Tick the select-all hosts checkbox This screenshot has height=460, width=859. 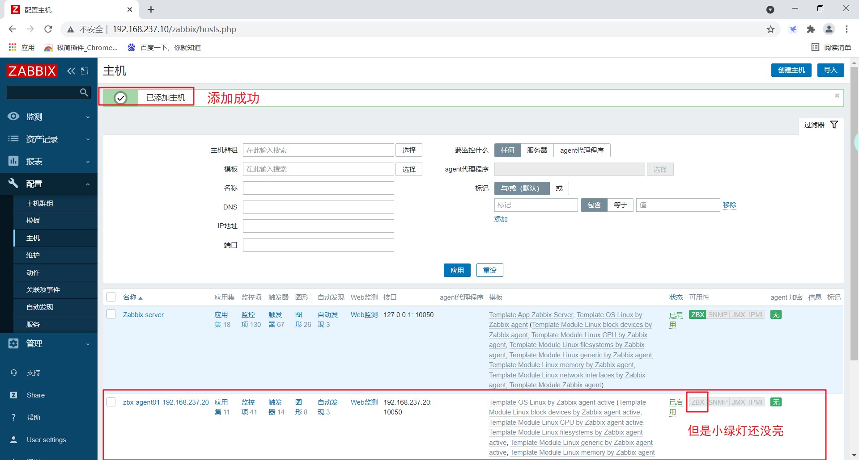(111, 297)
